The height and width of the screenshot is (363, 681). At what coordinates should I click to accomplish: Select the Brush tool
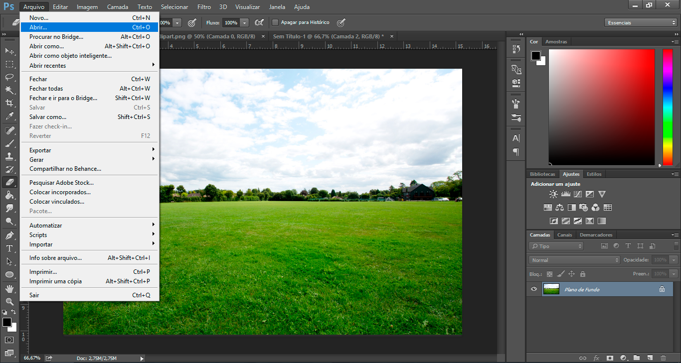tap(9, 143)
